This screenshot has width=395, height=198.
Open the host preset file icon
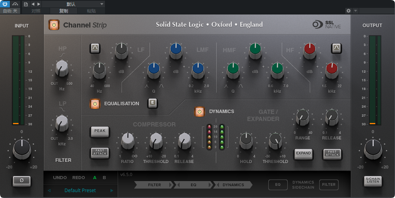point(26,4)
